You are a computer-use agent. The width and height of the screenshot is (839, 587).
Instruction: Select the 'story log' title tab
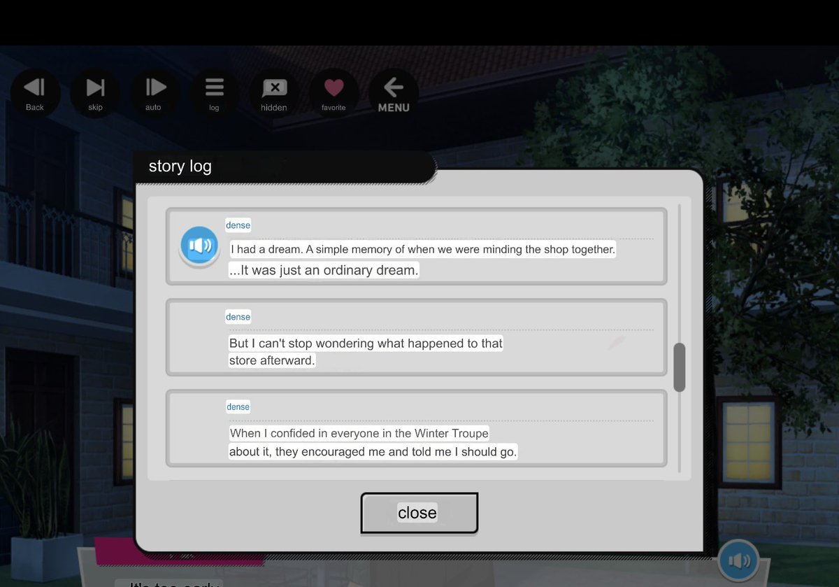click(x=284, y=167)
